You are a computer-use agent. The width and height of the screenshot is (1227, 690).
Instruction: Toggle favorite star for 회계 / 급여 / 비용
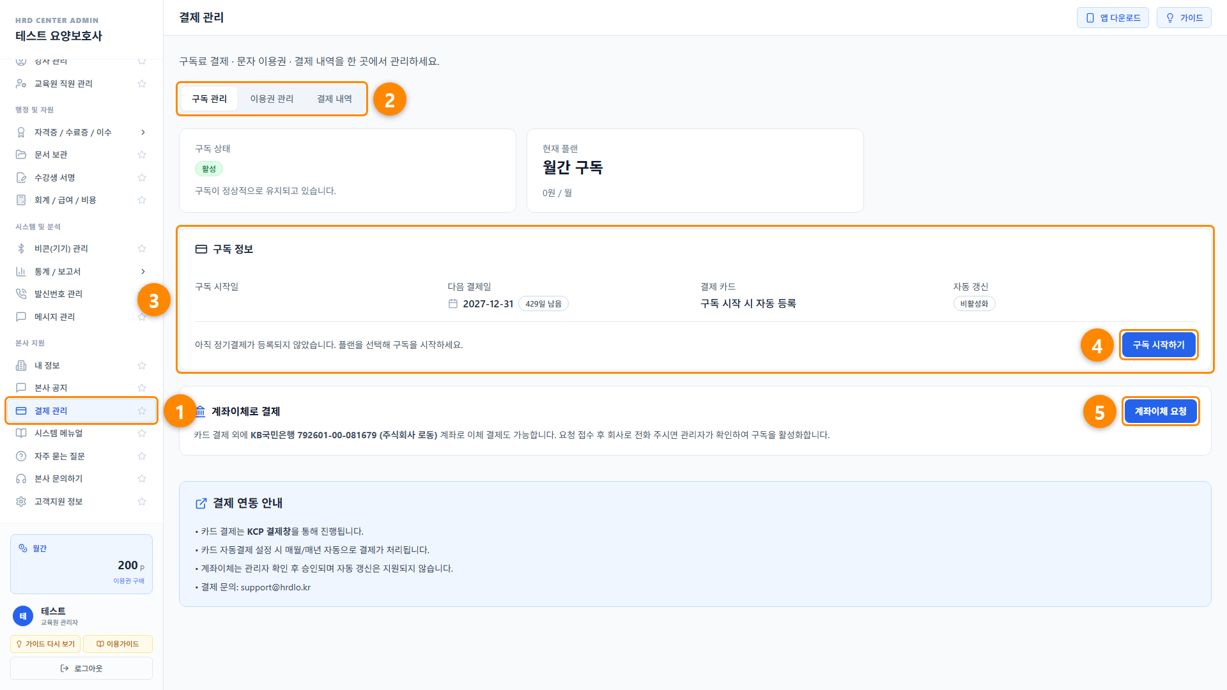click(x=142, y=200)
